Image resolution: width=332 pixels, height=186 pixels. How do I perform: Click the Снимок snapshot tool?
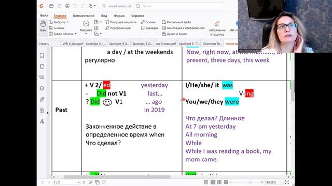57,28
